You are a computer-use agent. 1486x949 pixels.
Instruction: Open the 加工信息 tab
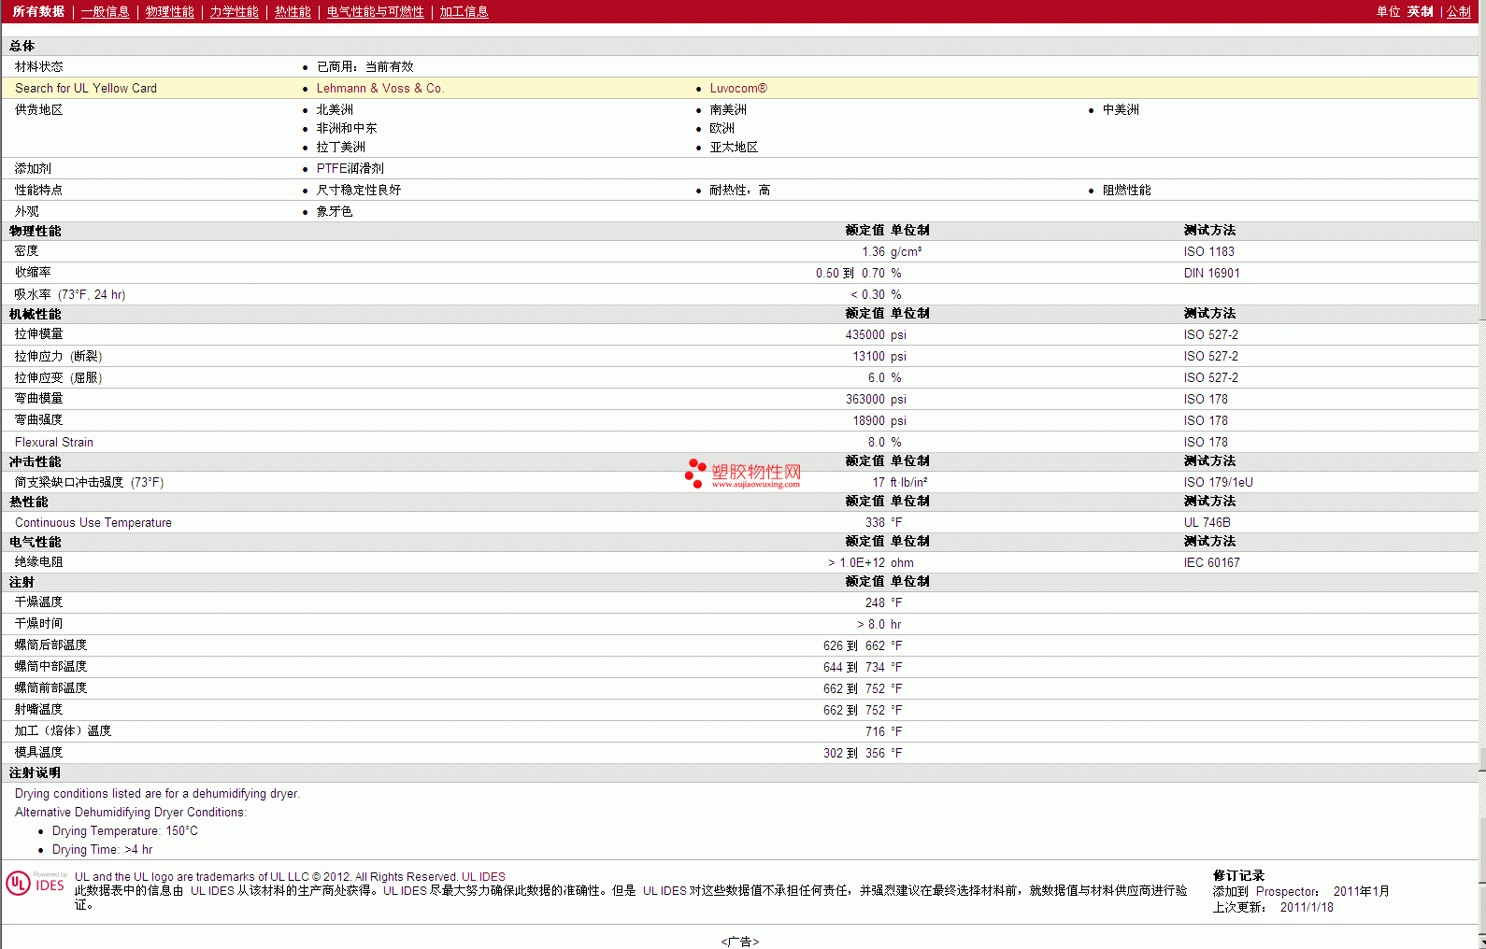coord(464,11)
